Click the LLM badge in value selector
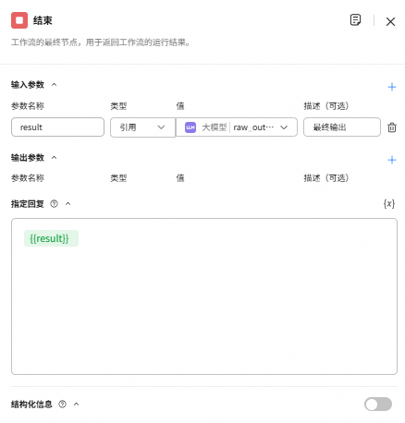 point(190,127)
